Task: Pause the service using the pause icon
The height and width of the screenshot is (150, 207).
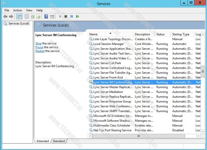Action: [x=71, y=16]
